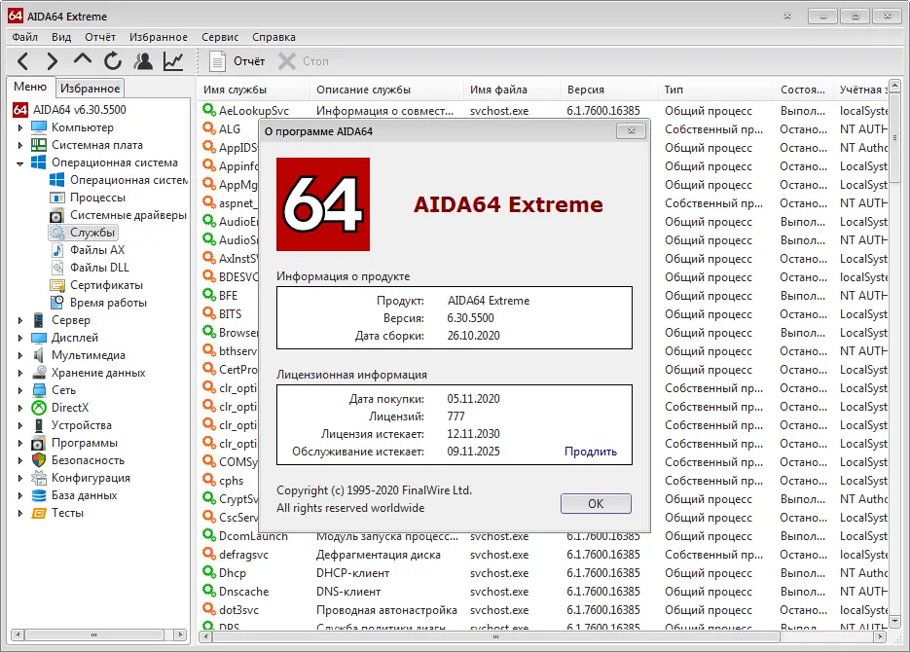The image size is (910, 652).
Task: Click the Программы icon
Action: (x=39, y=443)
